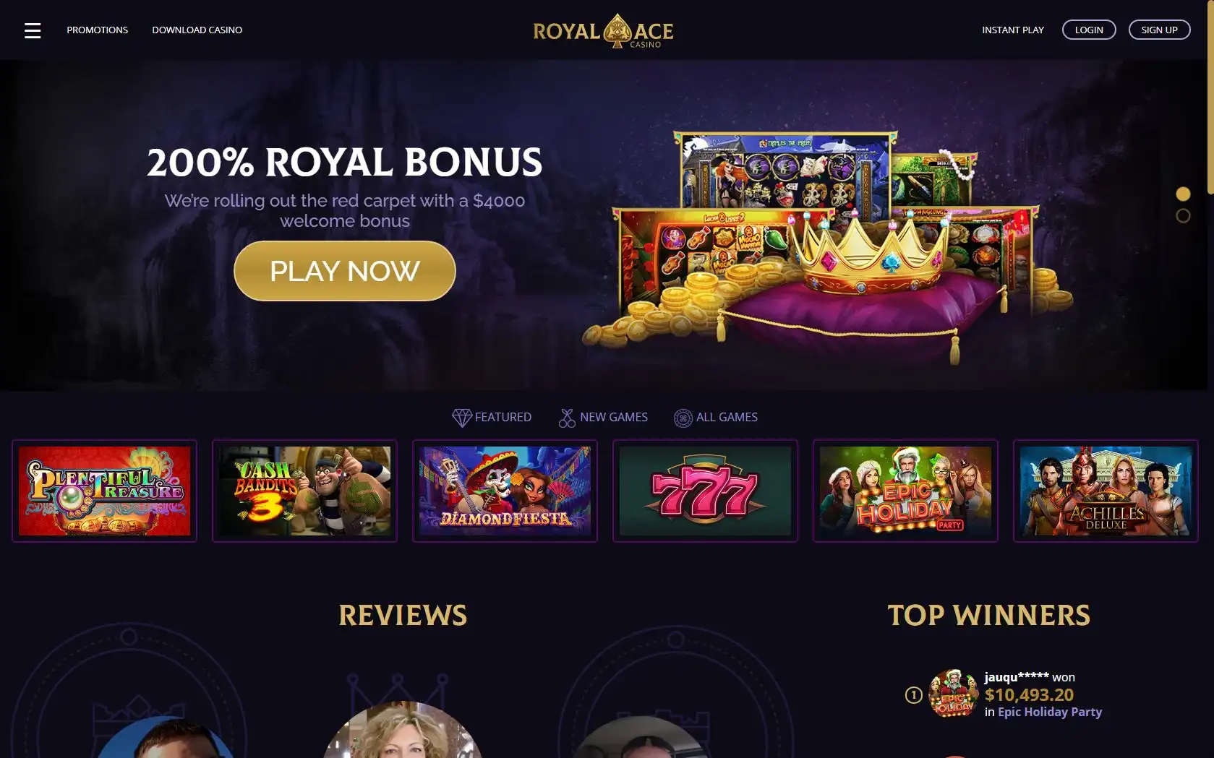Go to Download Casino
The height and width of the screenshot is (758, 1214).
click(197, 30)
